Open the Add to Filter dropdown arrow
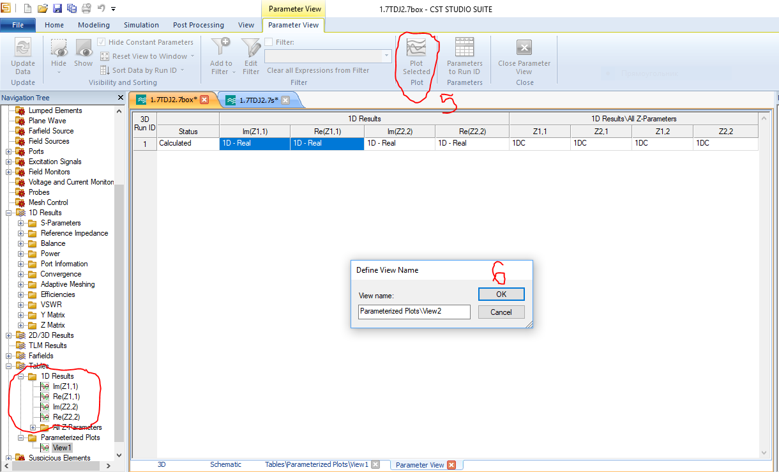 tap(234, 72)
